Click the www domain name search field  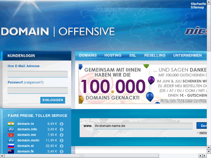(143, 126)
